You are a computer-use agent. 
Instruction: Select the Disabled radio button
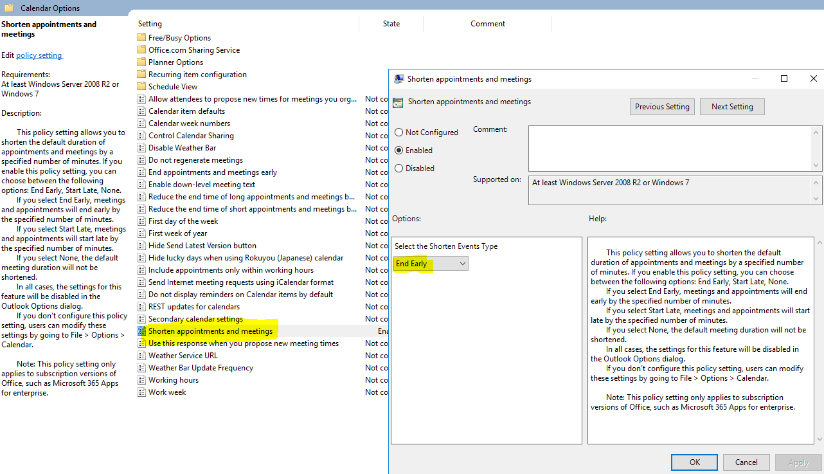tap(399, 168)
